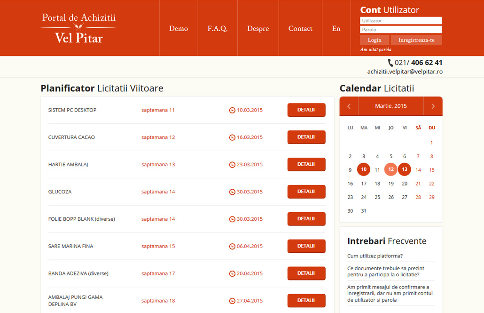Viewport: 484px width, 313px height.
Task: Open the Demo menu item
Action: [179, 28]
